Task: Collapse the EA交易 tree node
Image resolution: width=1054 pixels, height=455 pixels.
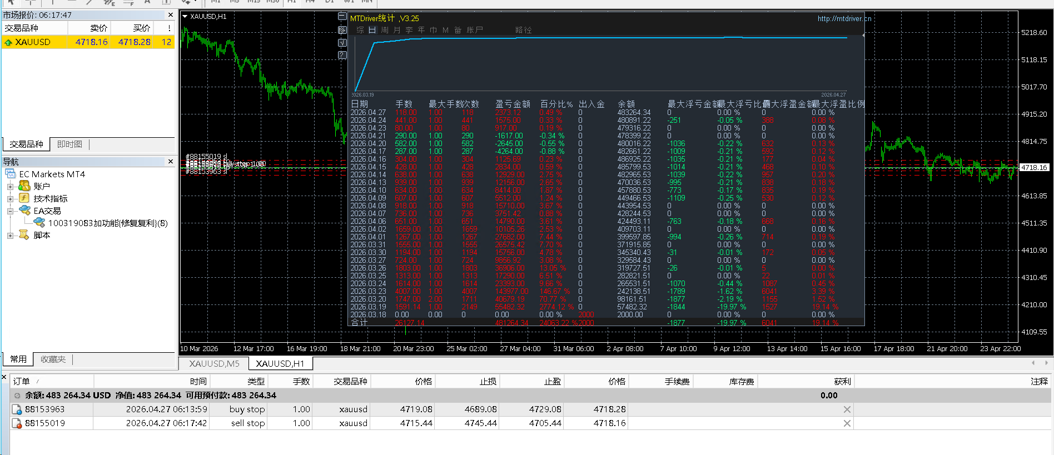Action: click(x=10, y=211)
